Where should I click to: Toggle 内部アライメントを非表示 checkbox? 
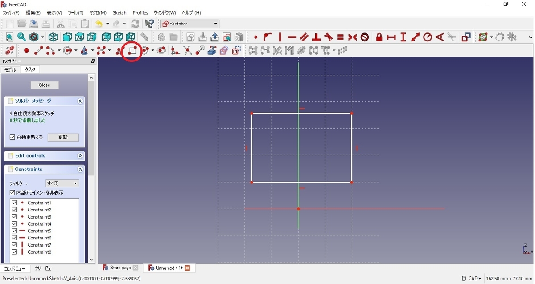click(x=12, y=193)
